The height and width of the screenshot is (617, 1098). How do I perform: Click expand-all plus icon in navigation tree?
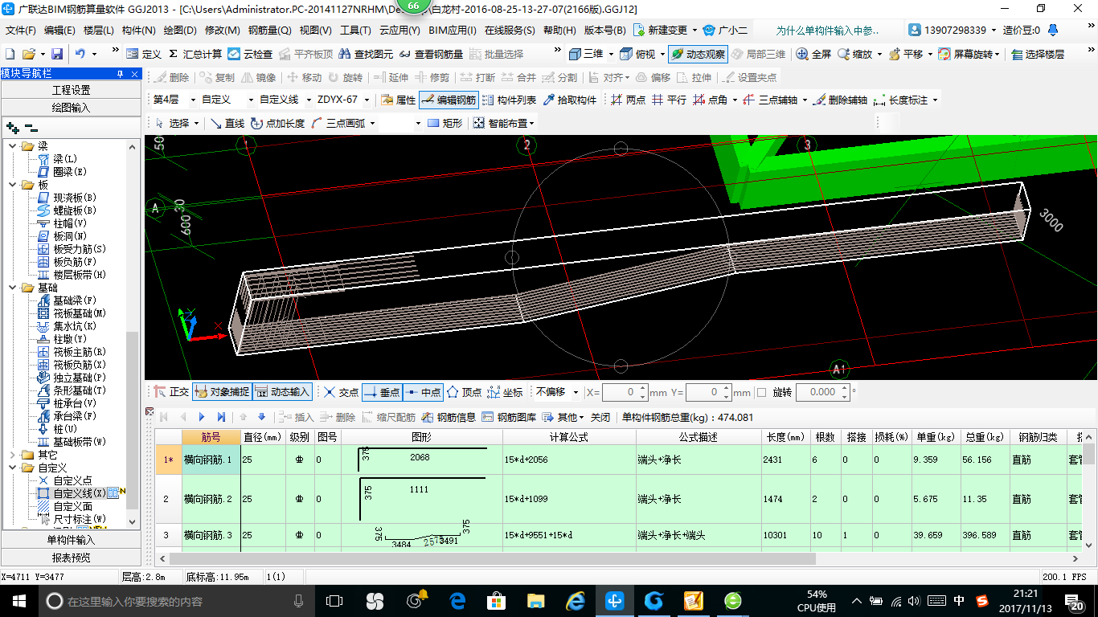pyautogui.click(x=12, y=128)
